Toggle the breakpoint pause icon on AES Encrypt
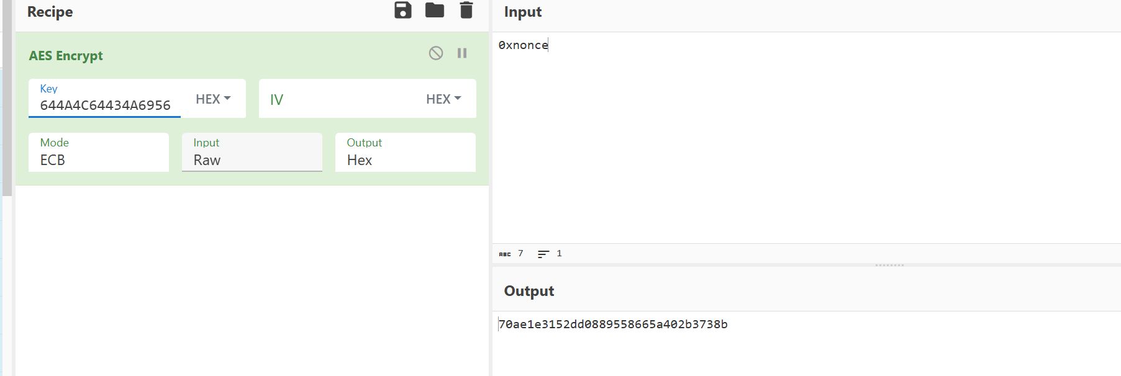1121x376 pixels. (462, 53)
